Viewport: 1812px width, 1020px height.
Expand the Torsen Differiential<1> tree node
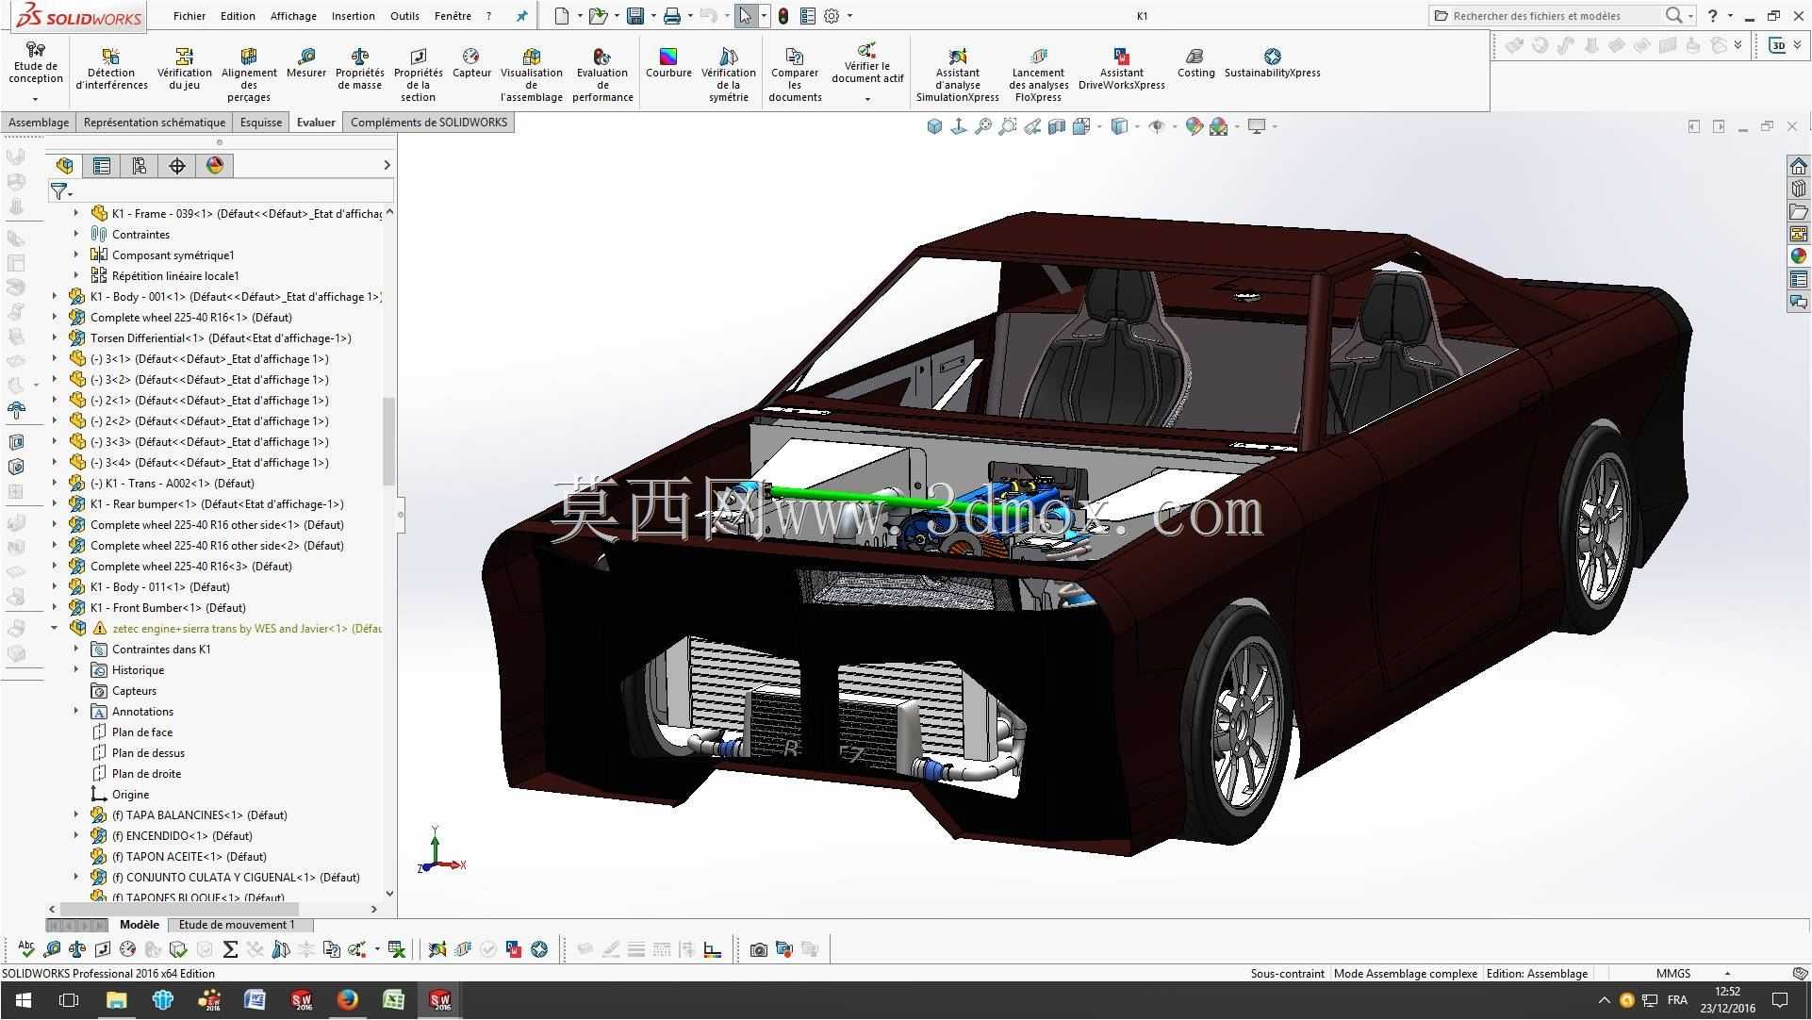point(55,337)
